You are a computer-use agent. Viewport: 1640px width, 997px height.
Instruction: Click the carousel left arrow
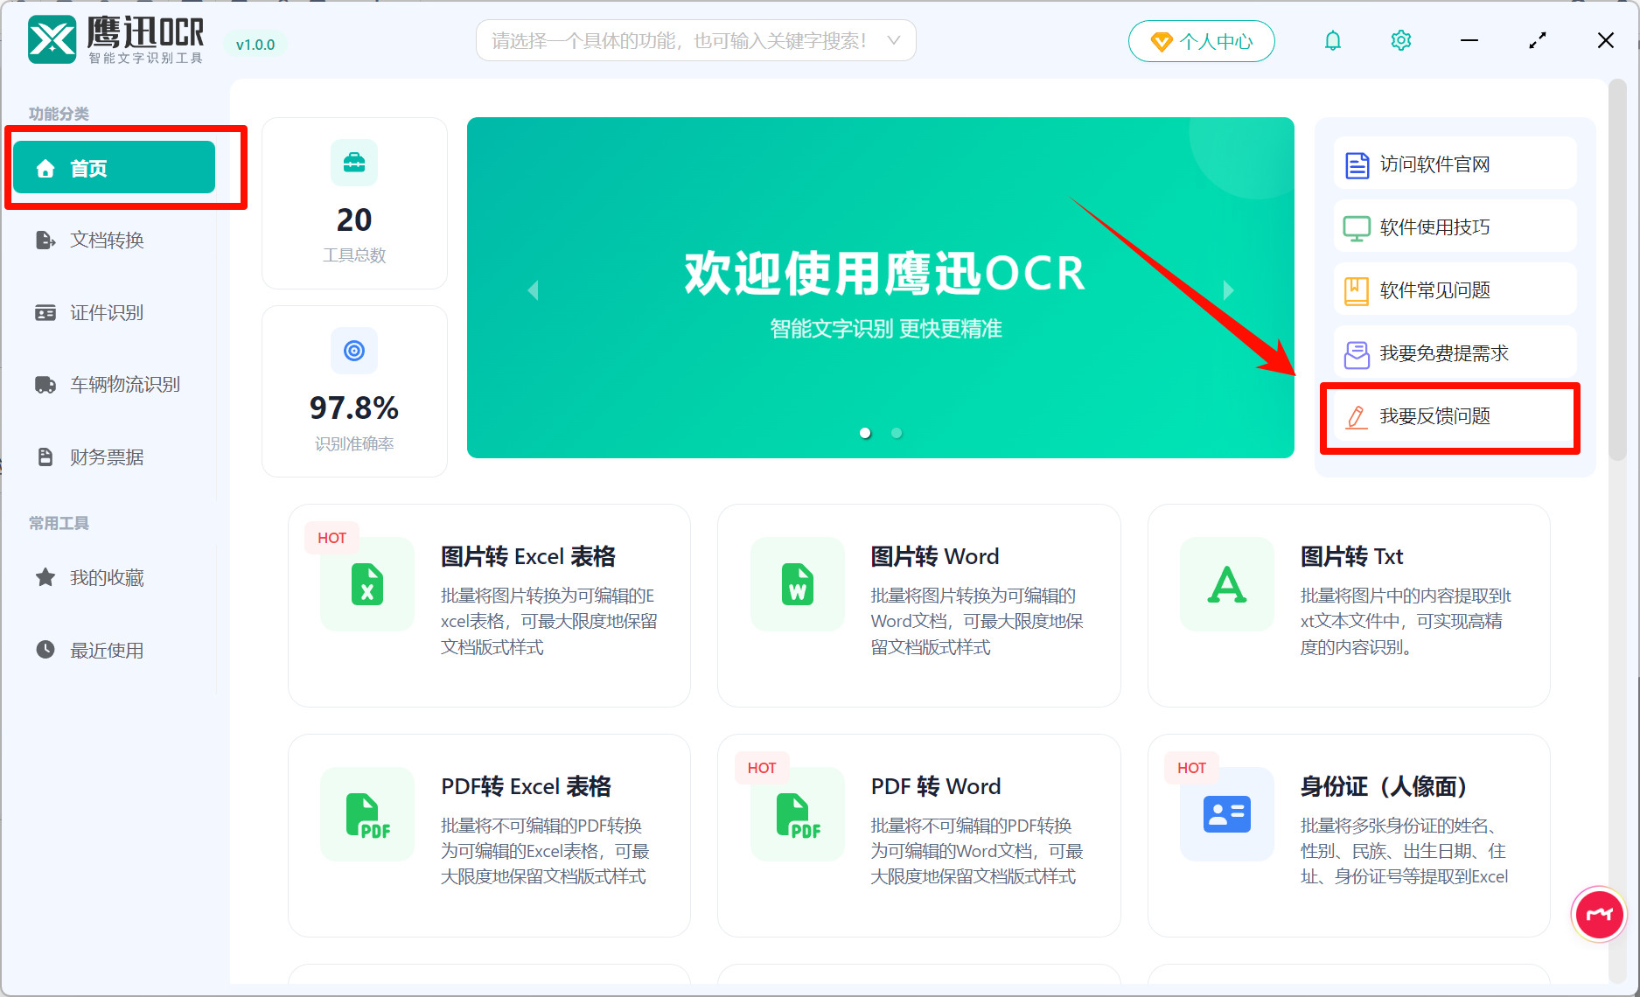[x=533, y=289]
